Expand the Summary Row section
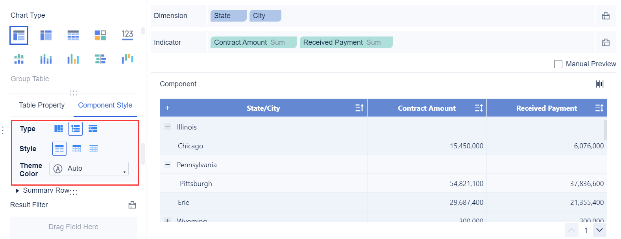The width and height of the screenshot is (621, 239). [x=17, y=190]
